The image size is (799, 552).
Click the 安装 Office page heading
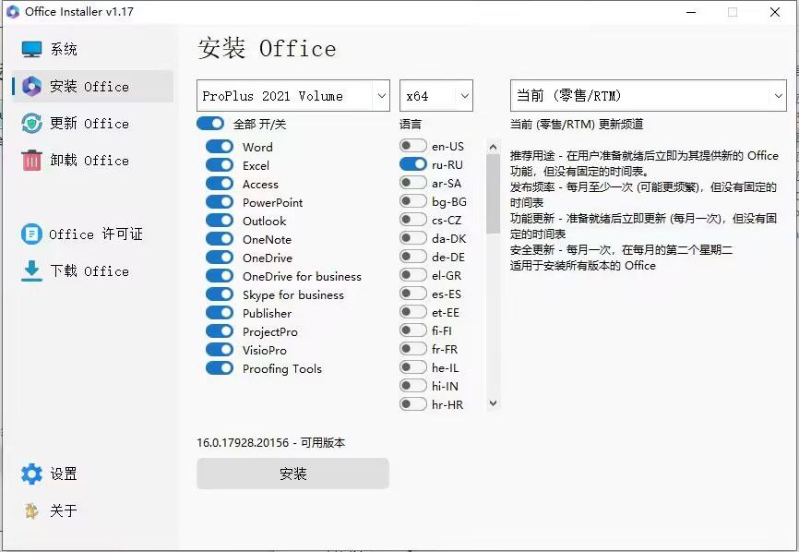coord(267,49)
